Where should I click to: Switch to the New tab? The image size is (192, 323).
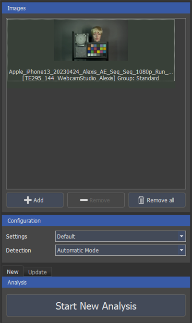point(13,272)
